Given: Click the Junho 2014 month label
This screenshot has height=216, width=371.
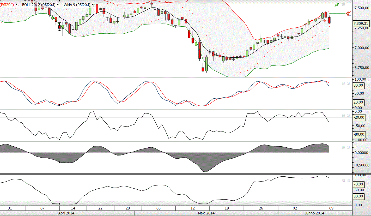Looking at the screenshot, I should pyautogui.click(x=315, y=213).
